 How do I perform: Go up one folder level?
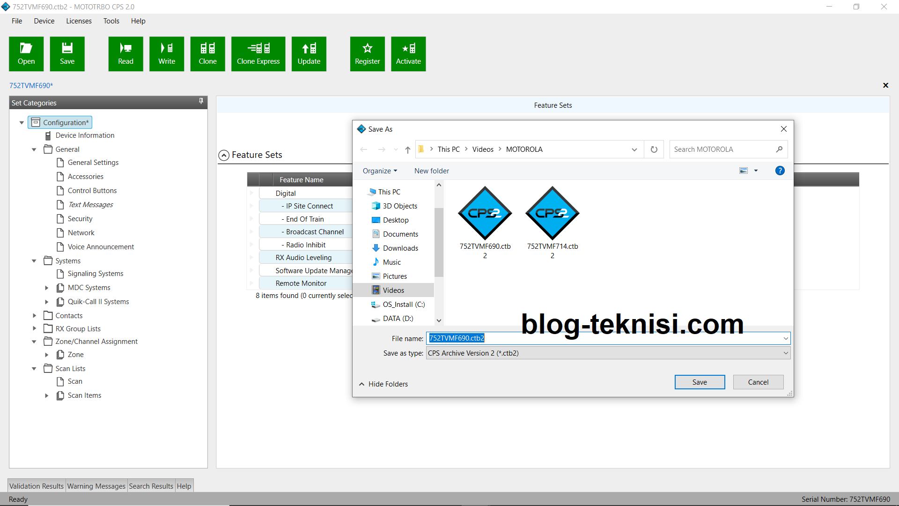click(408, 149)
